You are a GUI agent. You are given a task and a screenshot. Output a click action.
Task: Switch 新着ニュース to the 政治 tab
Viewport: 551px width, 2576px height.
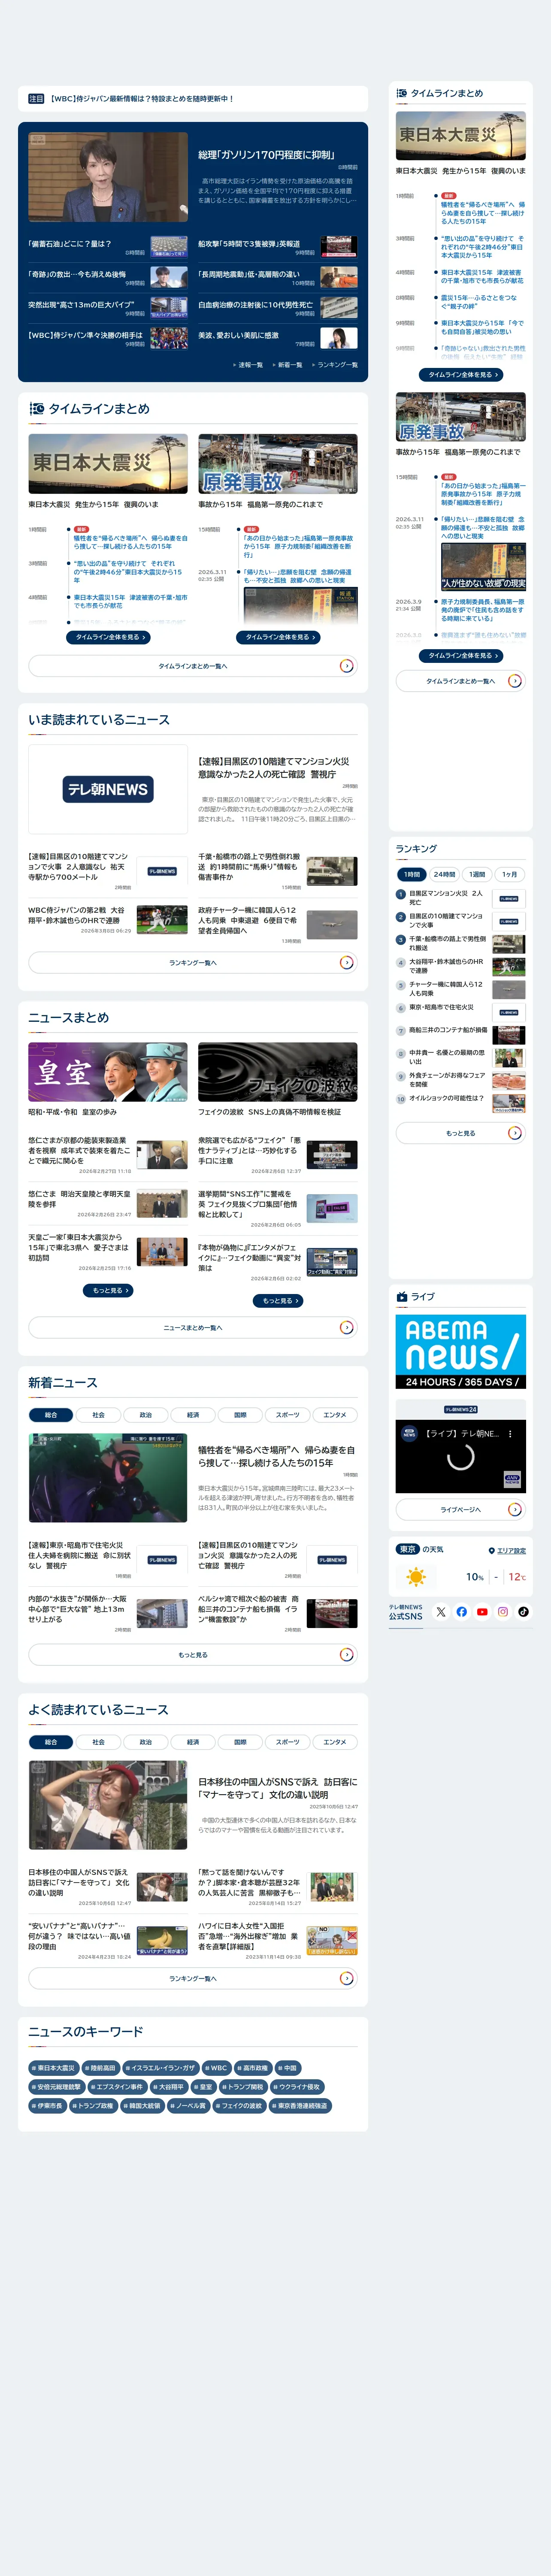click(x=146, y=1415)
